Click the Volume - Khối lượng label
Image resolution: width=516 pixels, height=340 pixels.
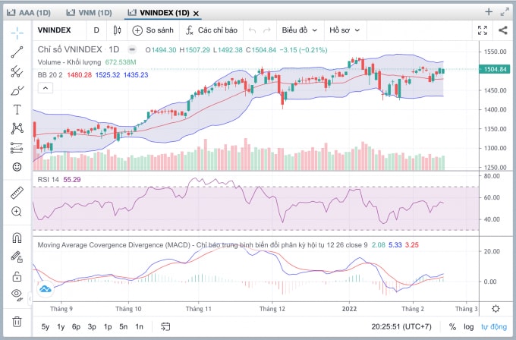(x=69, y=62)
